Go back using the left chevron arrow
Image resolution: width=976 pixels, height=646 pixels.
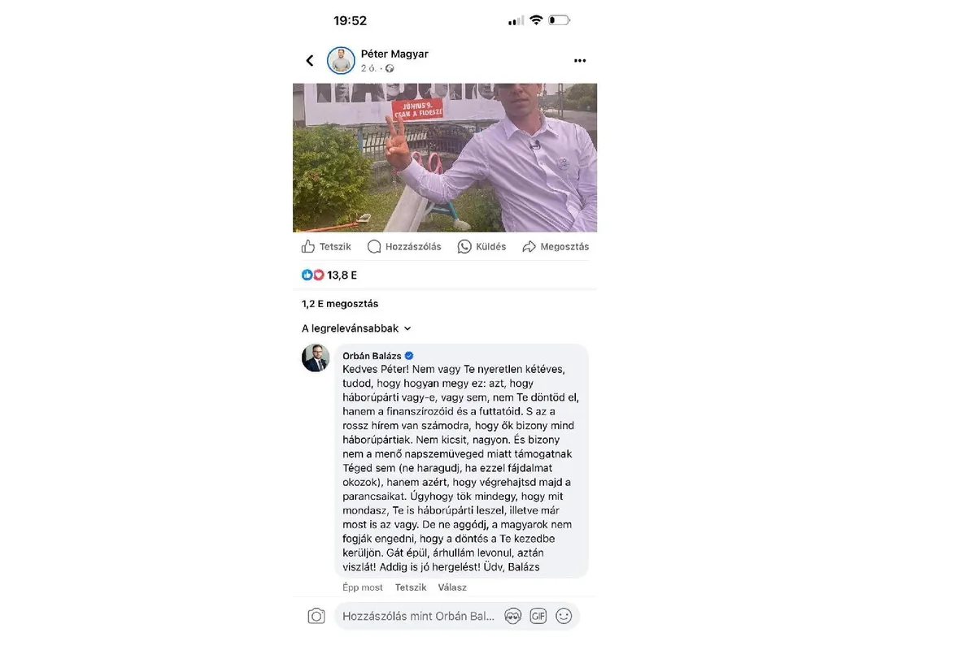point(310,61)
